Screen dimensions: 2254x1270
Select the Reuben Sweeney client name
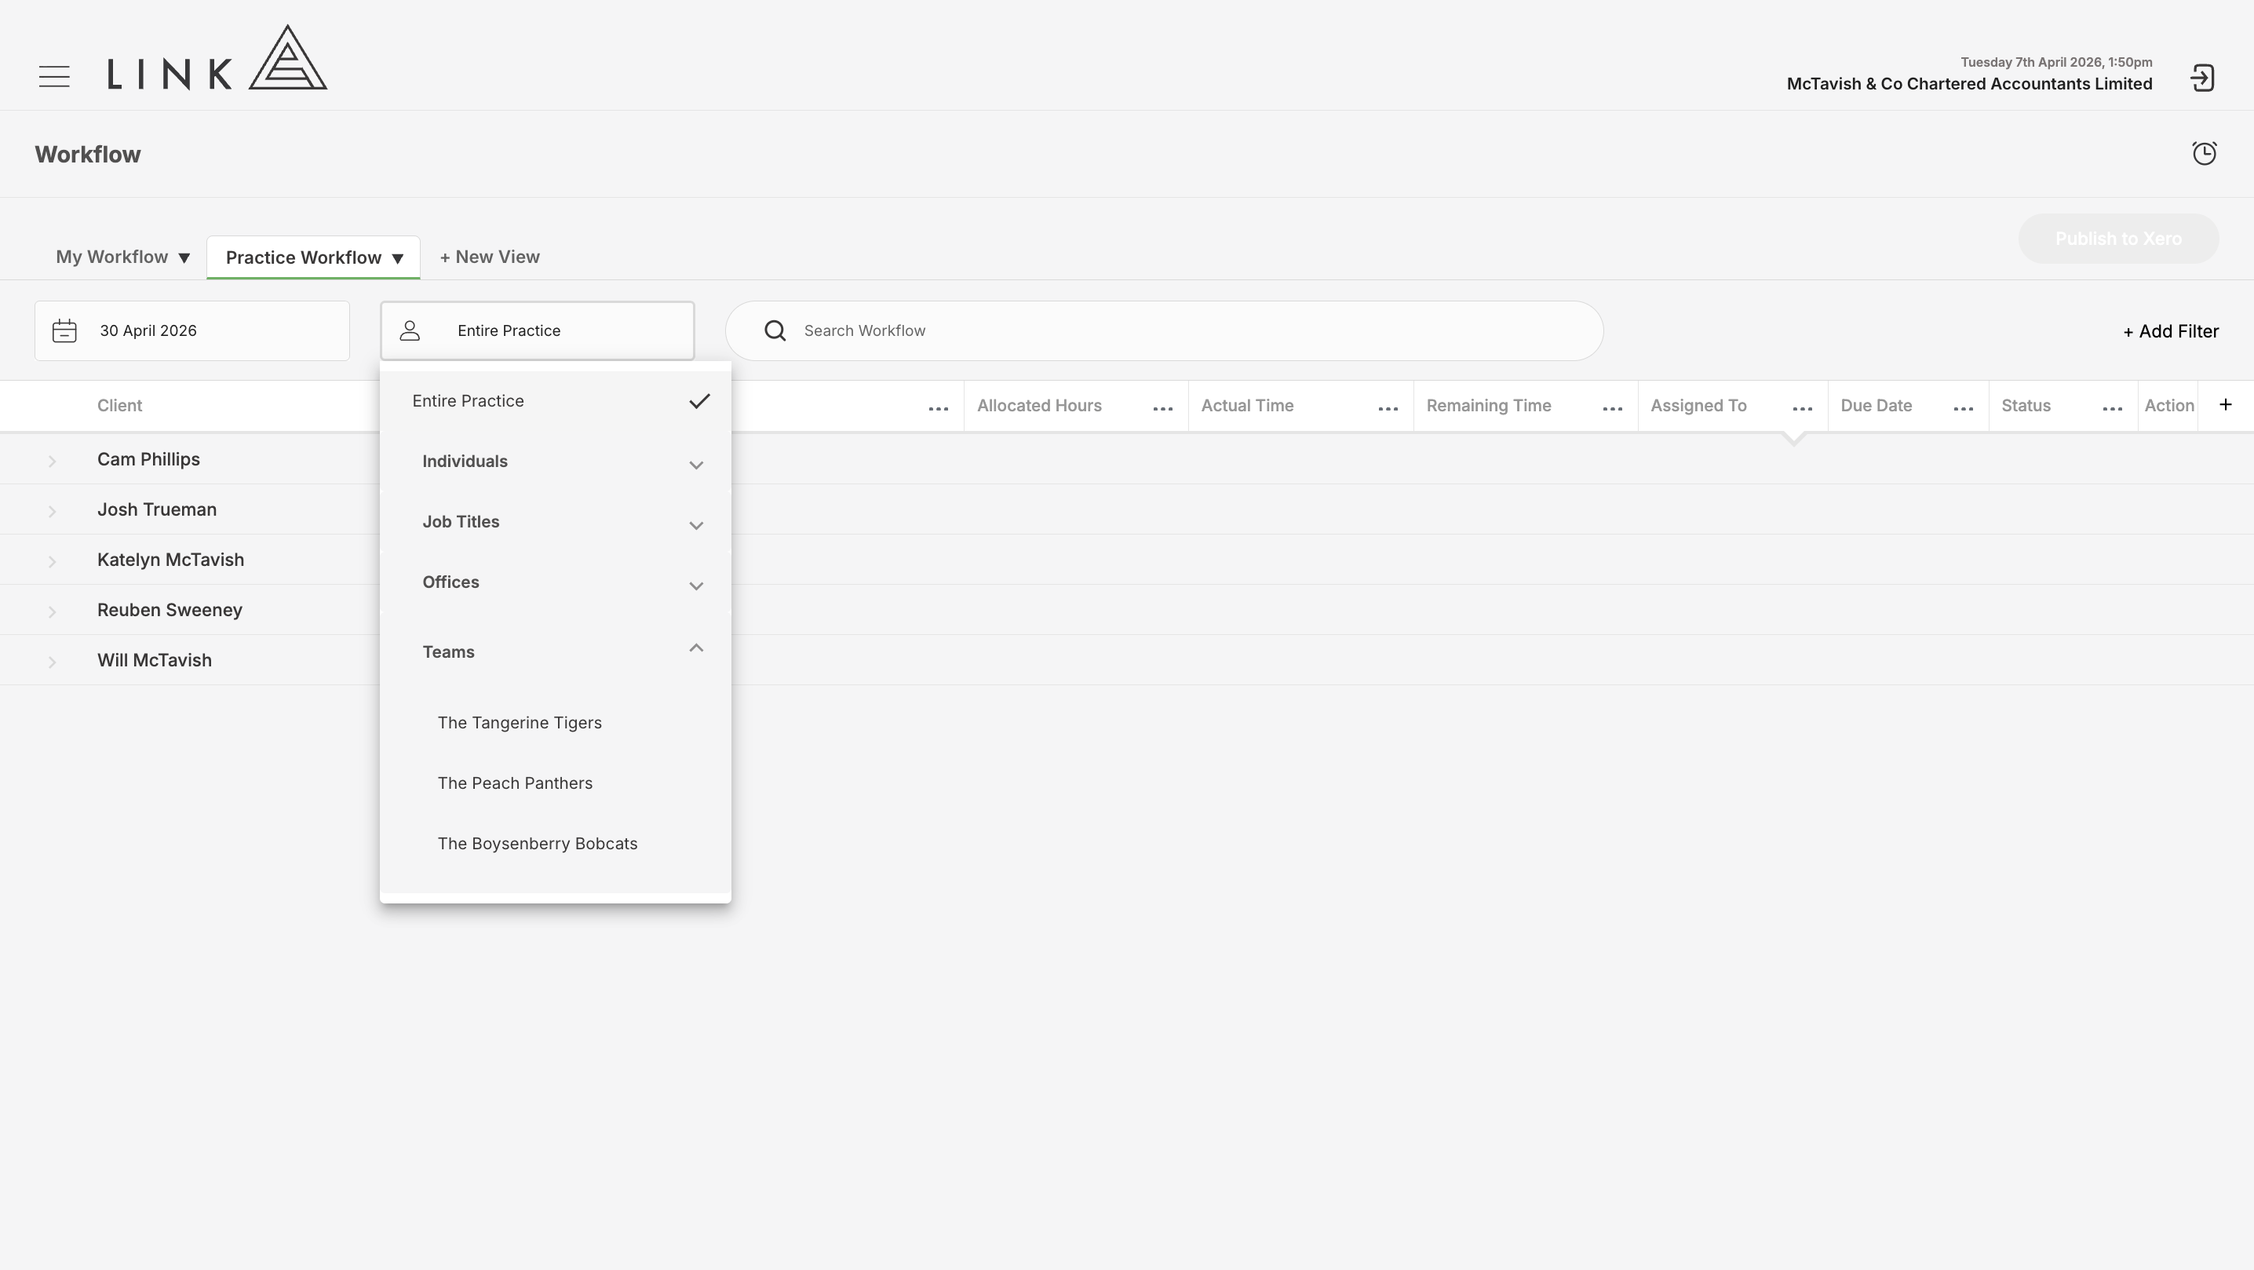tap(170, 610)
